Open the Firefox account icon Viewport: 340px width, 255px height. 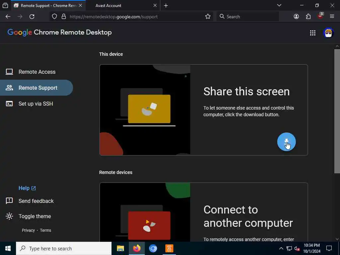point(296,17)
